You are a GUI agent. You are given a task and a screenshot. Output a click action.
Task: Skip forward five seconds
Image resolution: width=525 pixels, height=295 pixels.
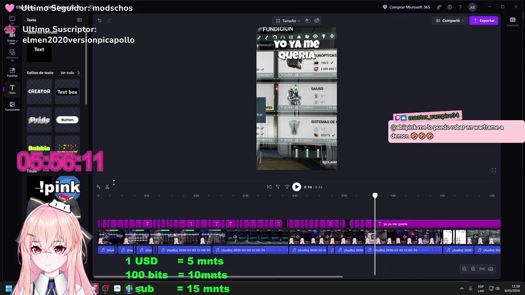(x=287, y=187)
